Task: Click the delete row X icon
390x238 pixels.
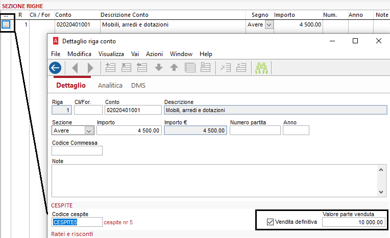Action: [x=126, y=67]
